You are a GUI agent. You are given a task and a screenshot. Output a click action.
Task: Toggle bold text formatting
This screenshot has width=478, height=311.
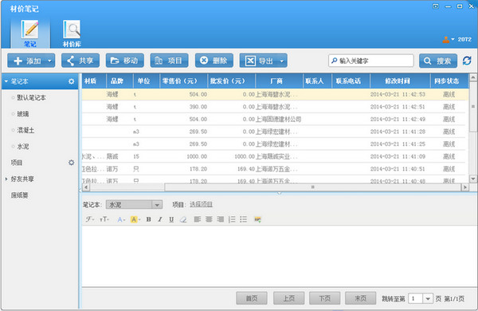click(x=148, y=219)
